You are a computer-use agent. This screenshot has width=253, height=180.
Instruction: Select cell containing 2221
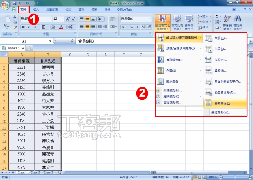(21, 67)
